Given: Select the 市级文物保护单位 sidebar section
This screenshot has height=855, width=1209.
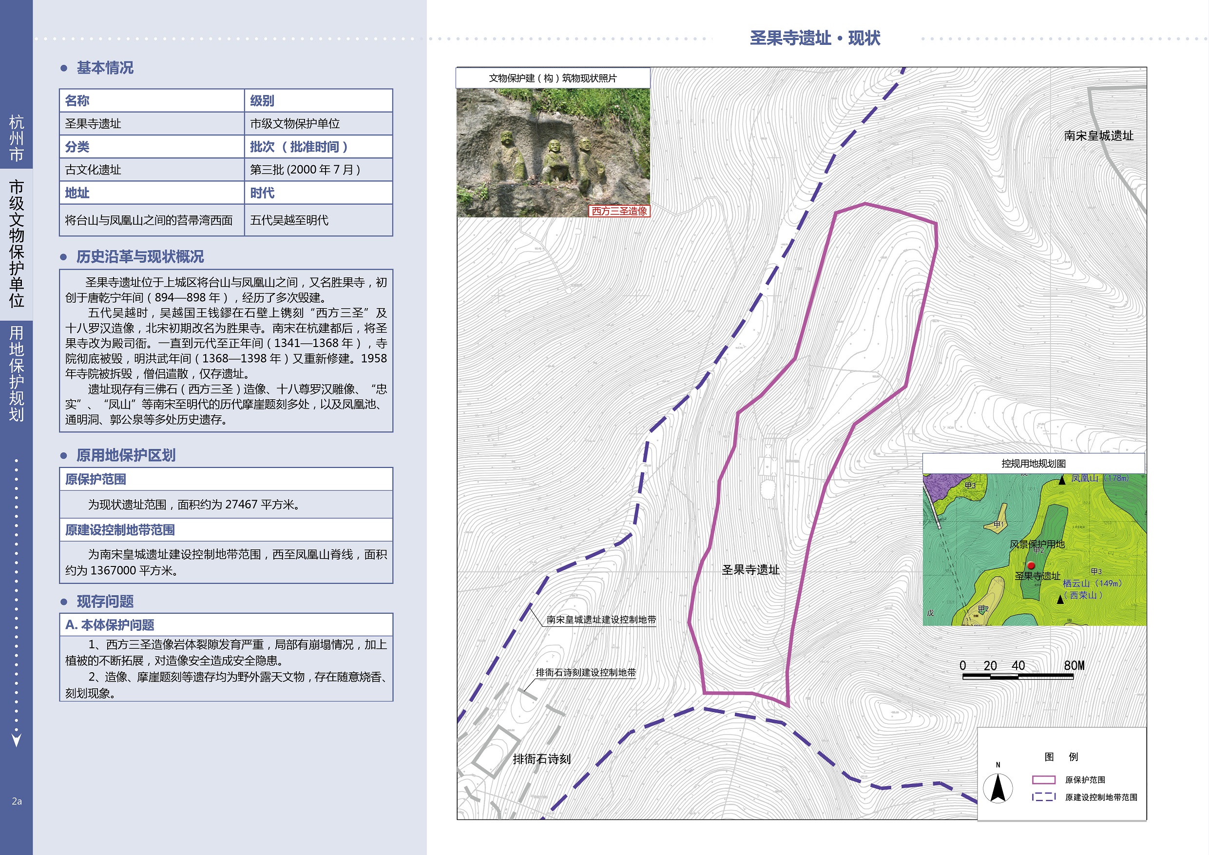Looking at the screenshot, I should tap(16, 243).
